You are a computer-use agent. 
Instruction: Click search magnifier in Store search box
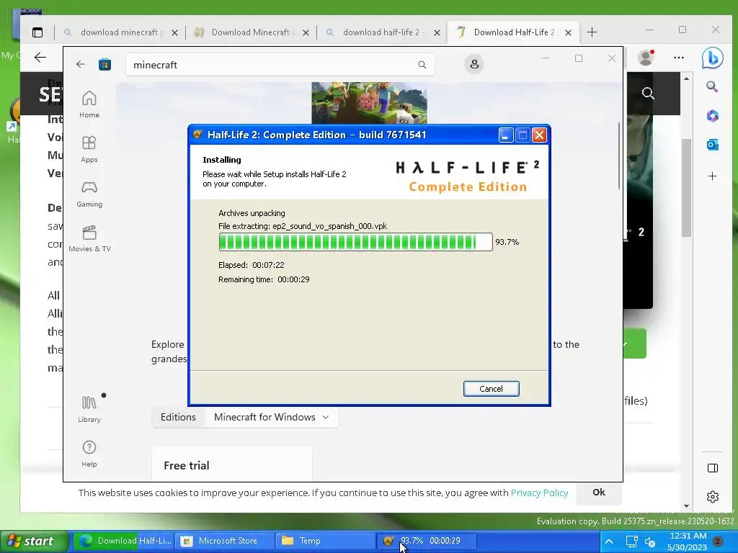point(422,64)
